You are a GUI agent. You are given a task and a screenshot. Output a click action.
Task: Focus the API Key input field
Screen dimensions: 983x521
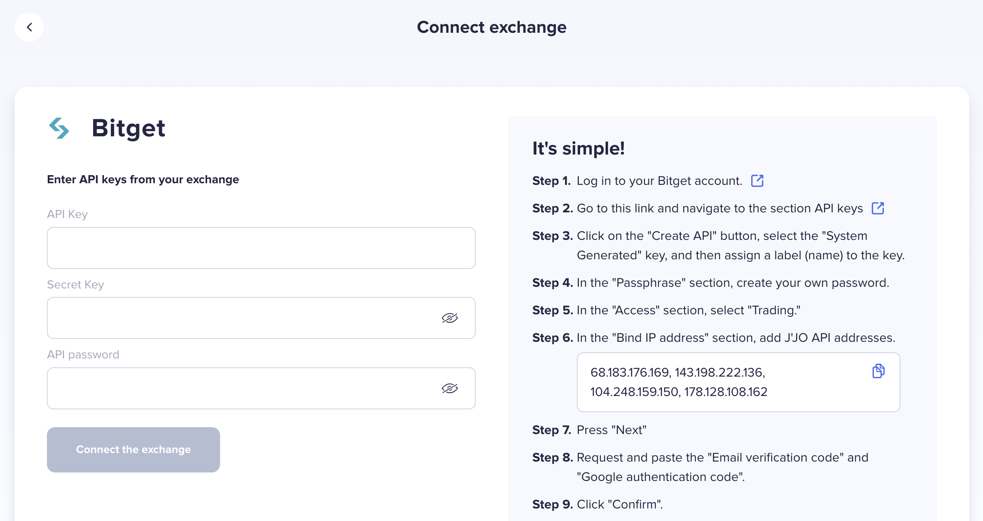point(261,248)
